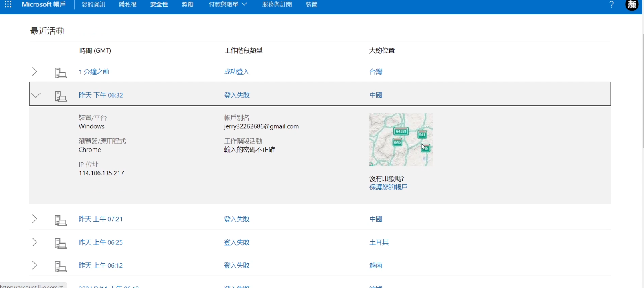Image resolution: width=644 pixels, height=288 pixels.
Task: Click the 土耳其 location link
Action: pos(379,242)
